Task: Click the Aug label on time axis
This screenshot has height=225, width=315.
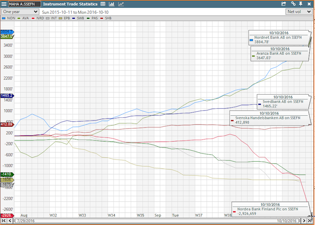Action: point(24,215)
